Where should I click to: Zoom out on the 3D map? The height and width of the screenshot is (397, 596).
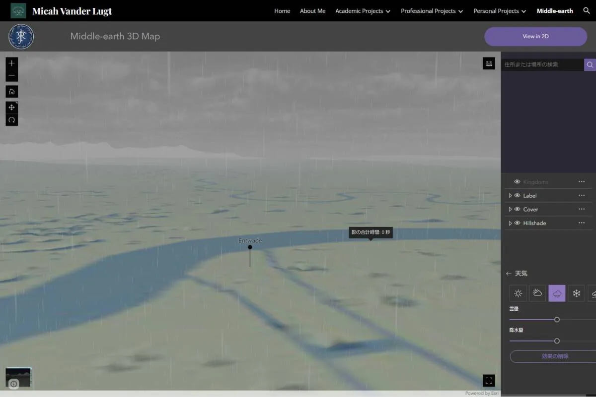(x=12, y=76)
